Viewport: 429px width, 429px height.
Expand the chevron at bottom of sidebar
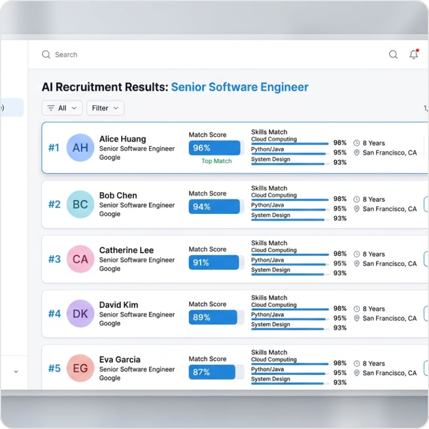click(16, 371)
